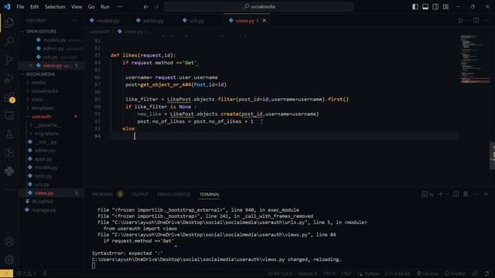Run the Python file with play button

tap(460, 21)
